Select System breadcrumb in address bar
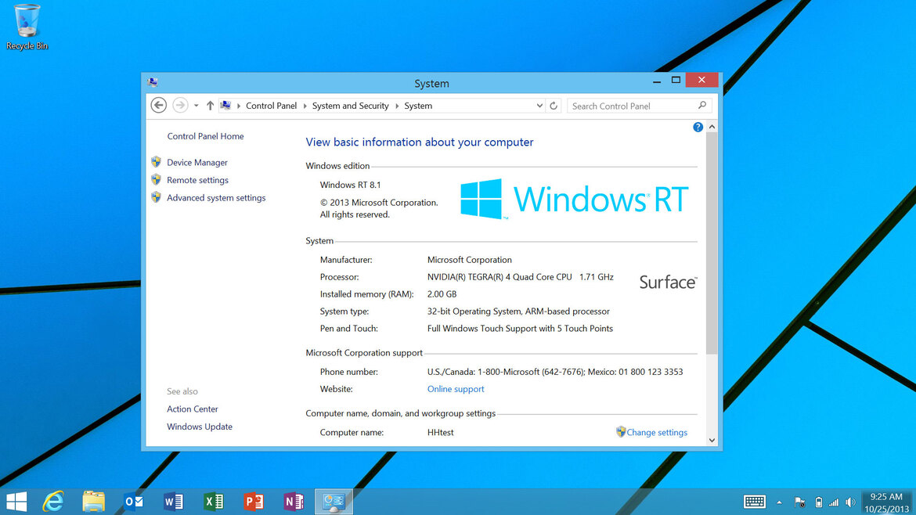The image size is (916, 515). click(418, 106)
